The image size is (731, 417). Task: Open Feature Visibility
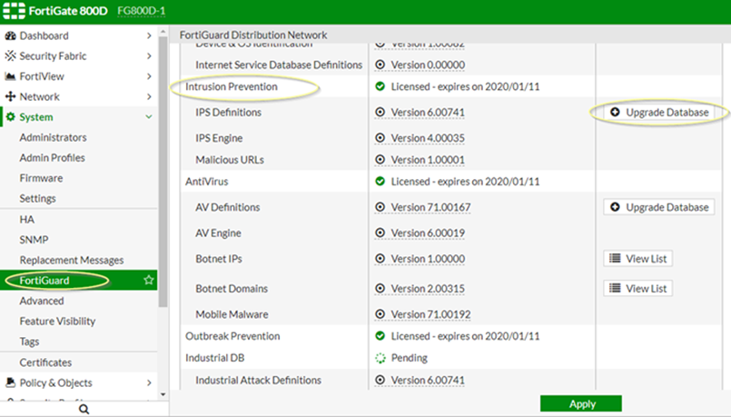[x=57, y=322]
